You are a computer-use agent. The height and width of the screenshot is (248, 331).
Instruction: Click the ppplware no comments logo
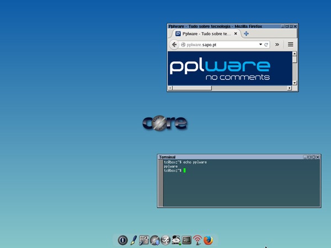click(220, 69)
